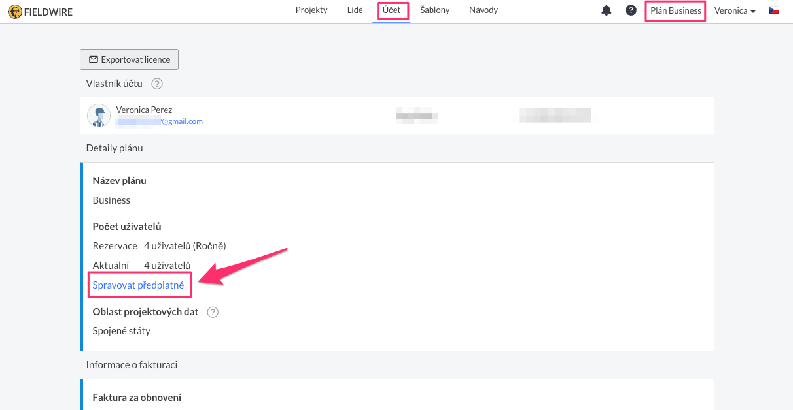Switch language via the Czech flag icon

coord(774,10)
